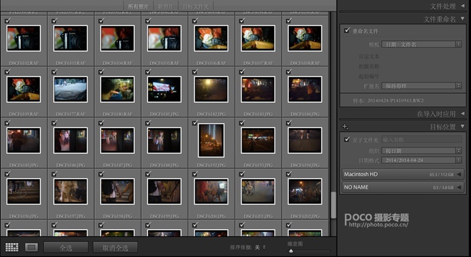Select the thumbnail of DSCF6202.JPG
471x257 pixels.
305,191
